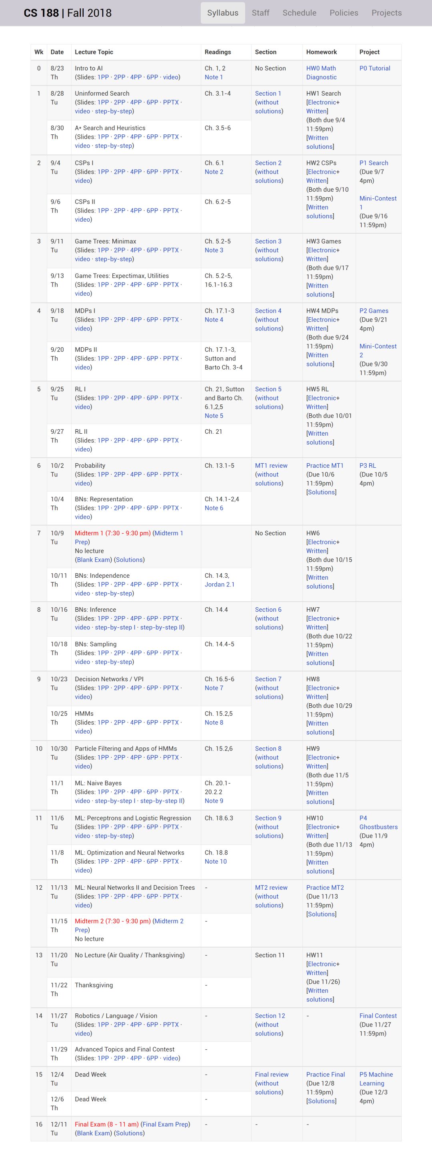Click the CS 188 site title

[68, 13]
